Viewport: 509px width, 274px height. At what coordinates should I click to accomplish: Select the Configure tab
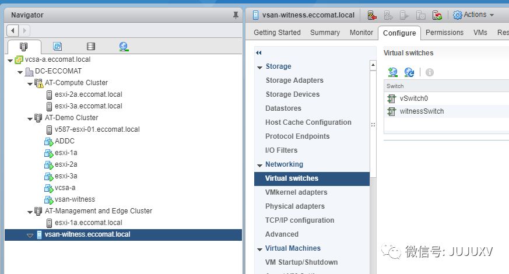(x=399, y=33)
